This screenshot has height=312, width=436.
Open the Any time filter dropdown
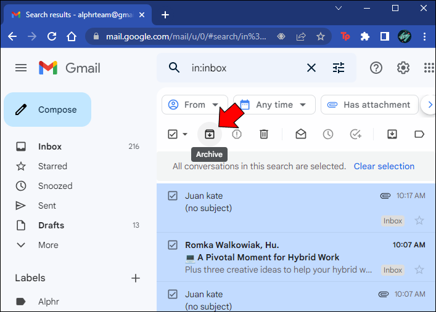click(x=274, y=105)
